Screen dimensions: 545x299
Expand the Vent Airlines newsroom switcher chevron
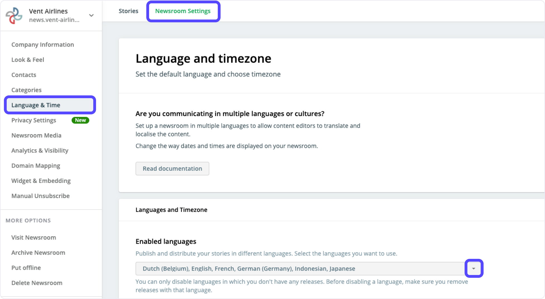tap(91, 15)
